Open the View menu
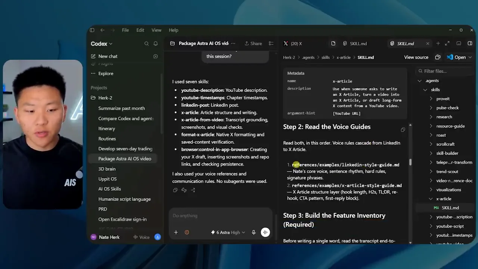The image size is (478, 269). point(156,30)
